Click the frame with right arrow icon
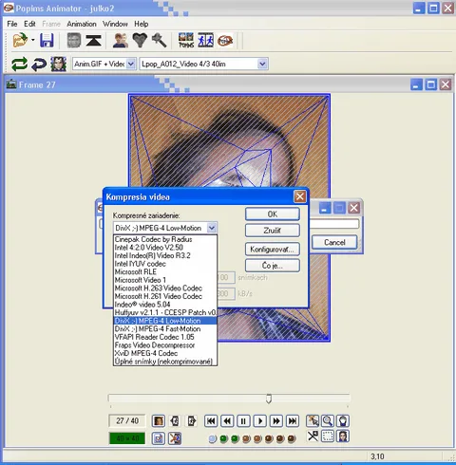Screen dimensions: 456x465 (x=192, y=421)
